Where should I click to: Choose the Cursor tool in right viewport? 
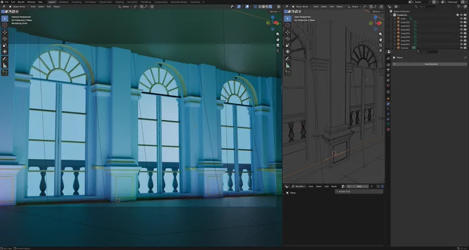[x=288, y=25]
